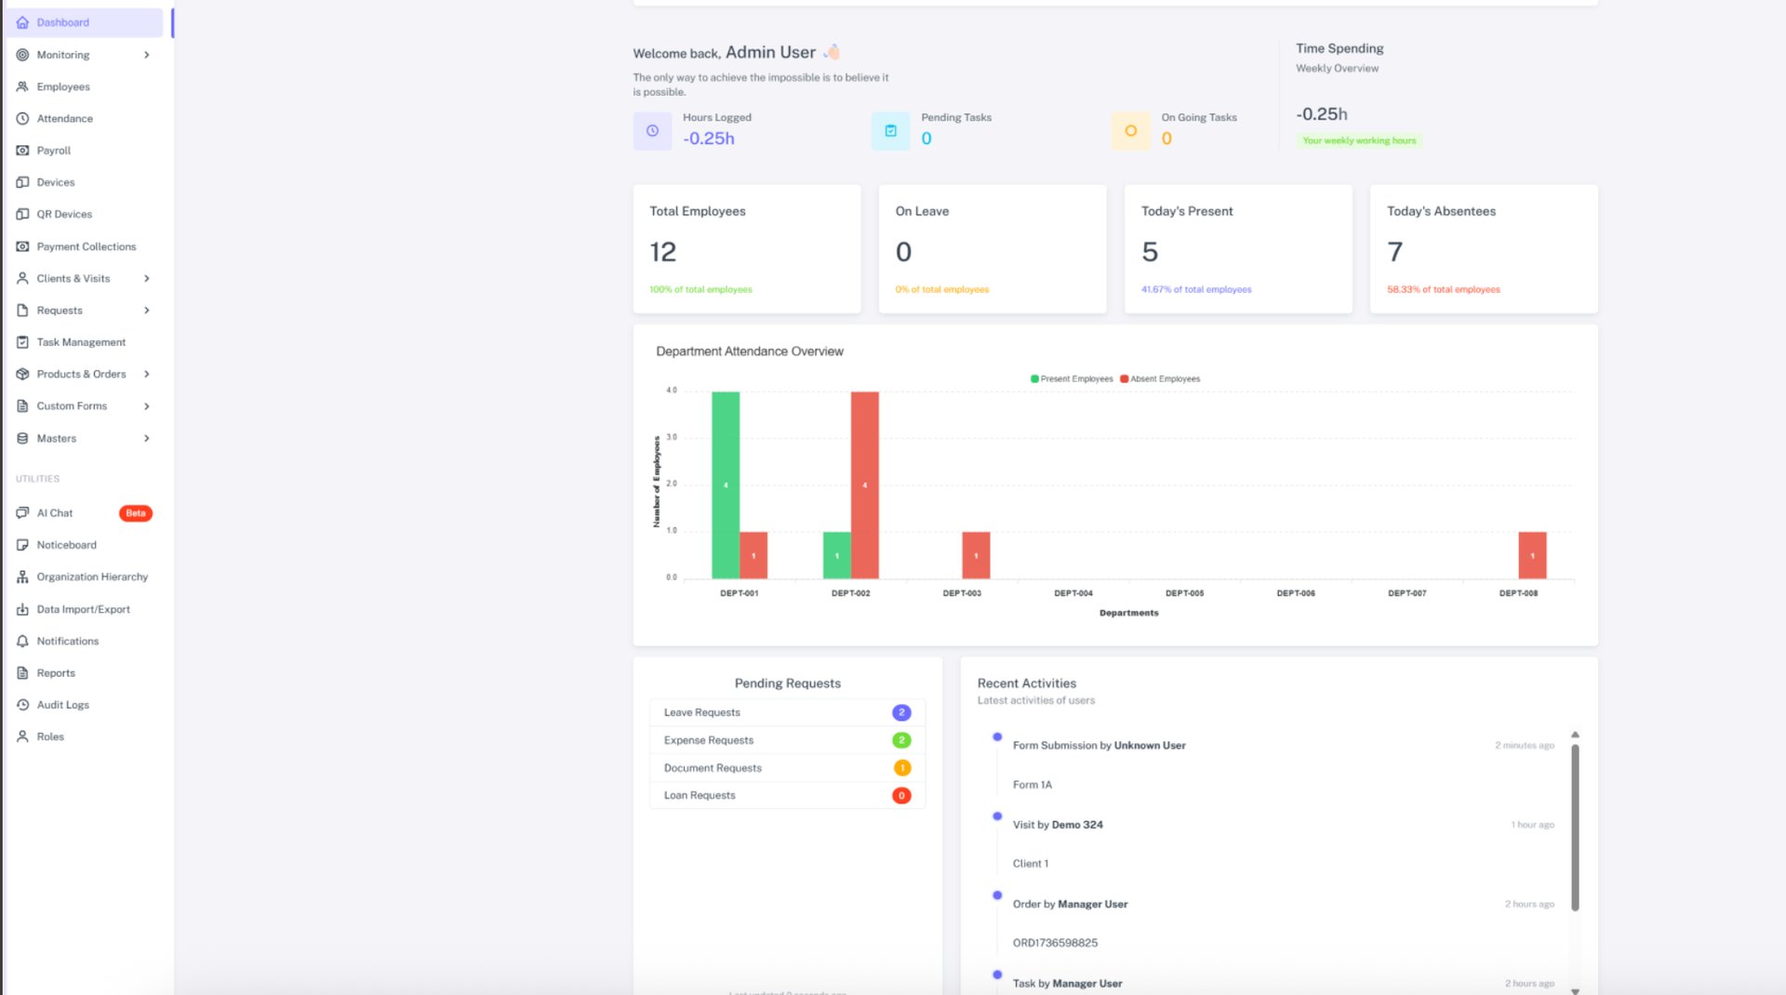Click the Payroll money icon
The image size is (1786, 995).
coord(22,151)
